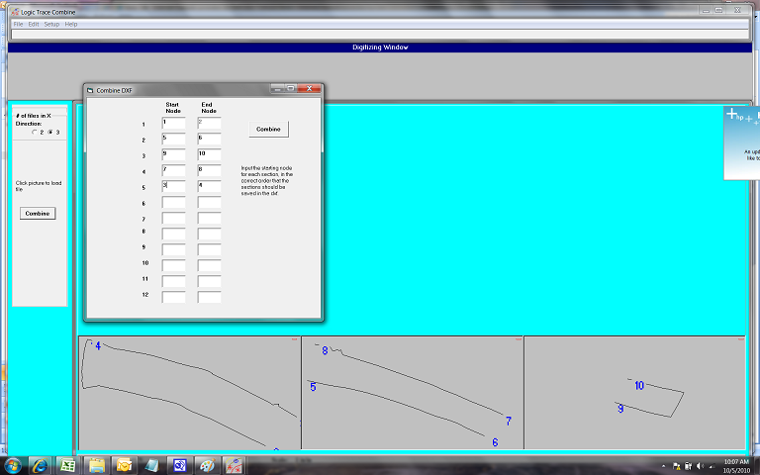The width and height of the screenshot is (760, 475).
Task: Click the Logic Trace Combine title icon
Action: pyautogui.click(x=15, y=12)
